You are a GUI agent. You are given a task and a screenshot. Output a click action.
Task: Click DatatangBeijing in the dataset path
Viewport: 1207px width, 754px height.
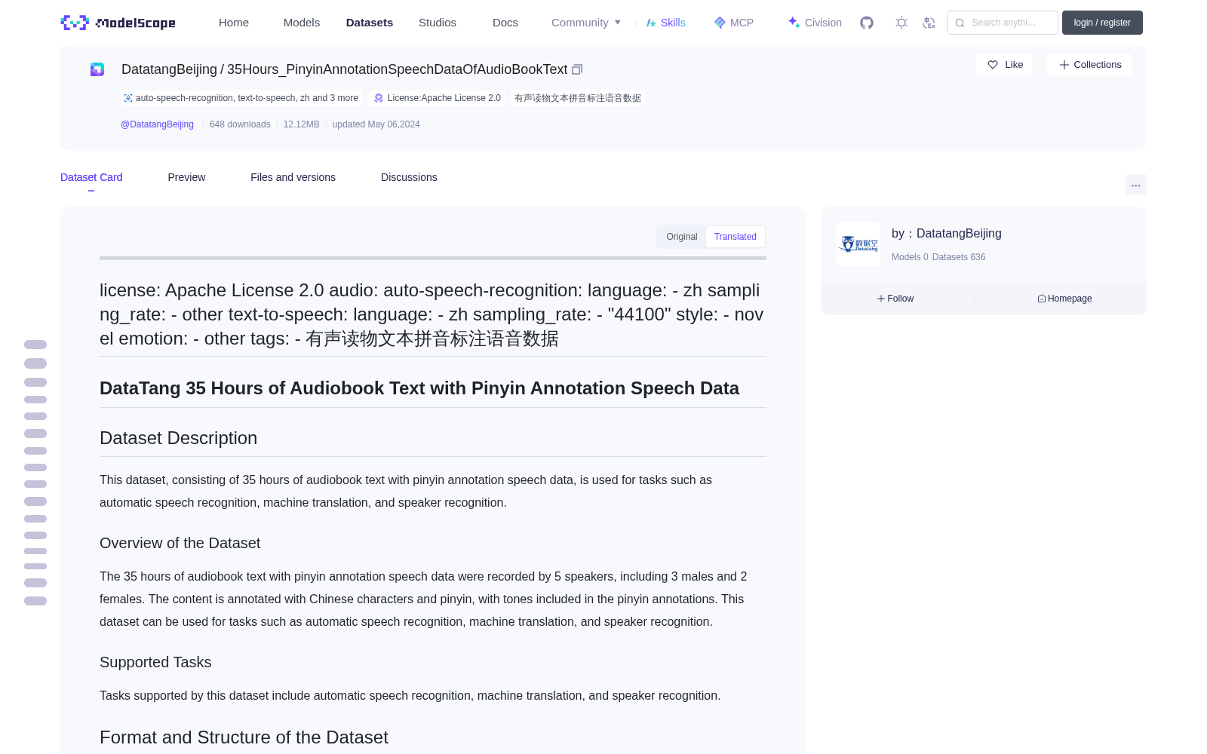(x=169, y=69)
